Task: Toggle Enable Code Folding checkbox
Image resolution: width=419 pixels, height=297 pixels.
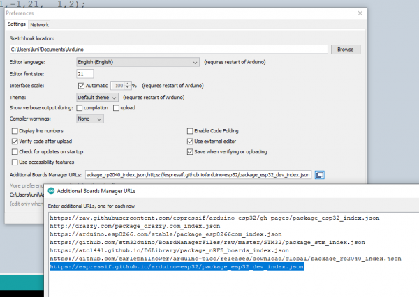Action: (x=190, y=131)
